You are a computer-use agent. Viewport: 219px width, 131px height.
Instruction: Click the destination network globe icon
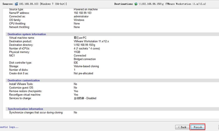coord(136,4)
